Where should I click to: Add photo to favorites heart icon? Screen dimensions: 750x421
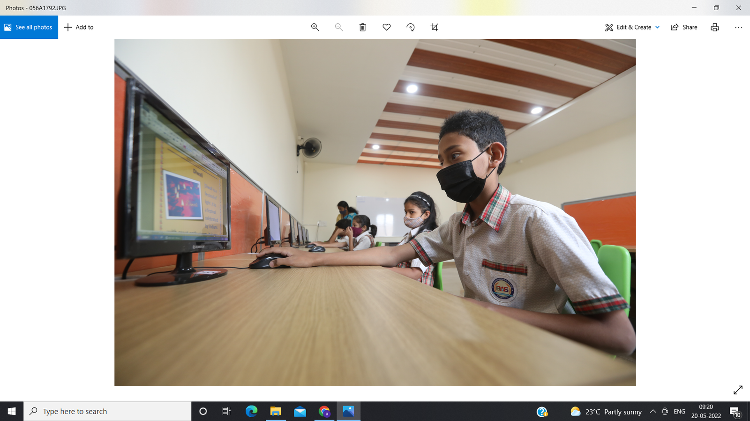387,27
